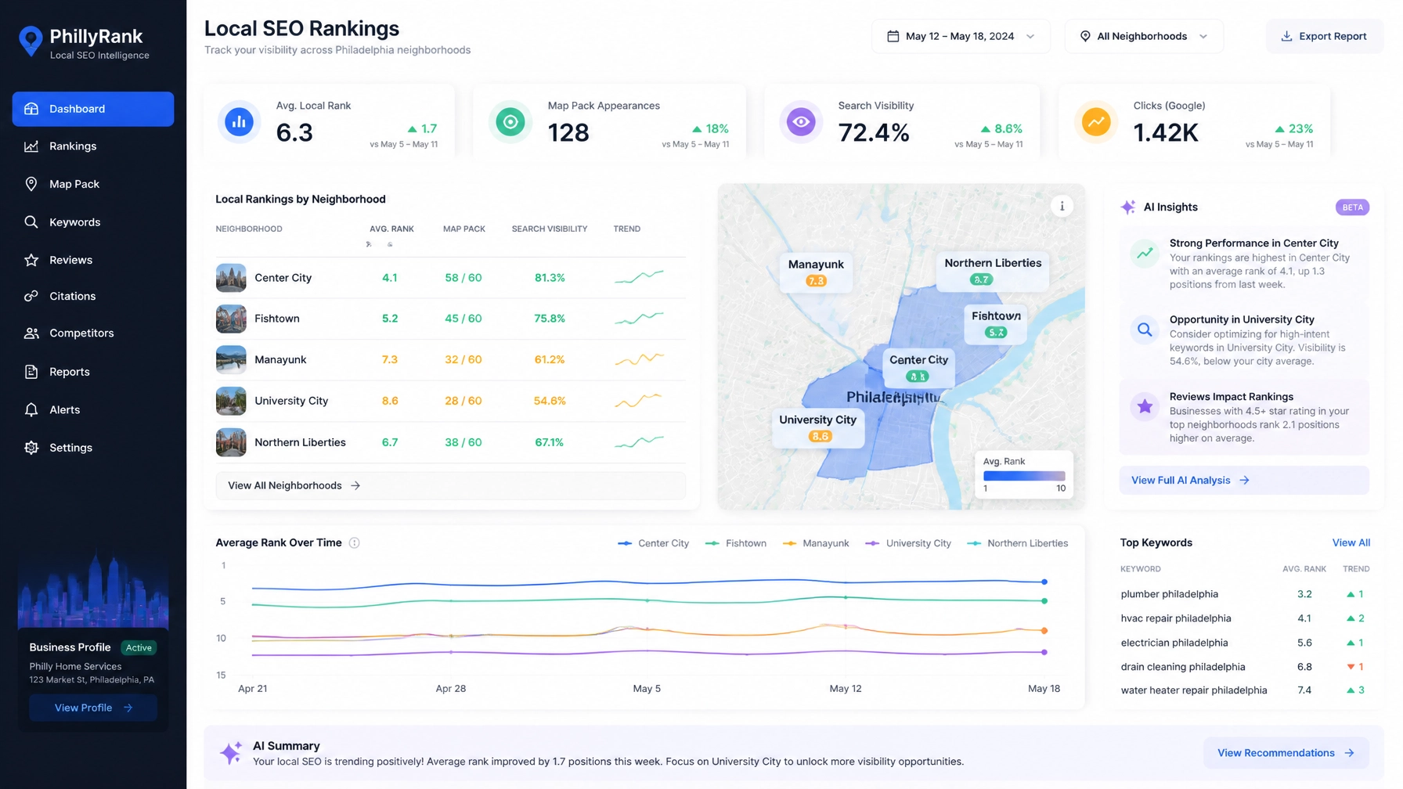Screen dimensions: 1403x789
Task: Sort by the Avg. Rank column header
Action: (391, 229)
